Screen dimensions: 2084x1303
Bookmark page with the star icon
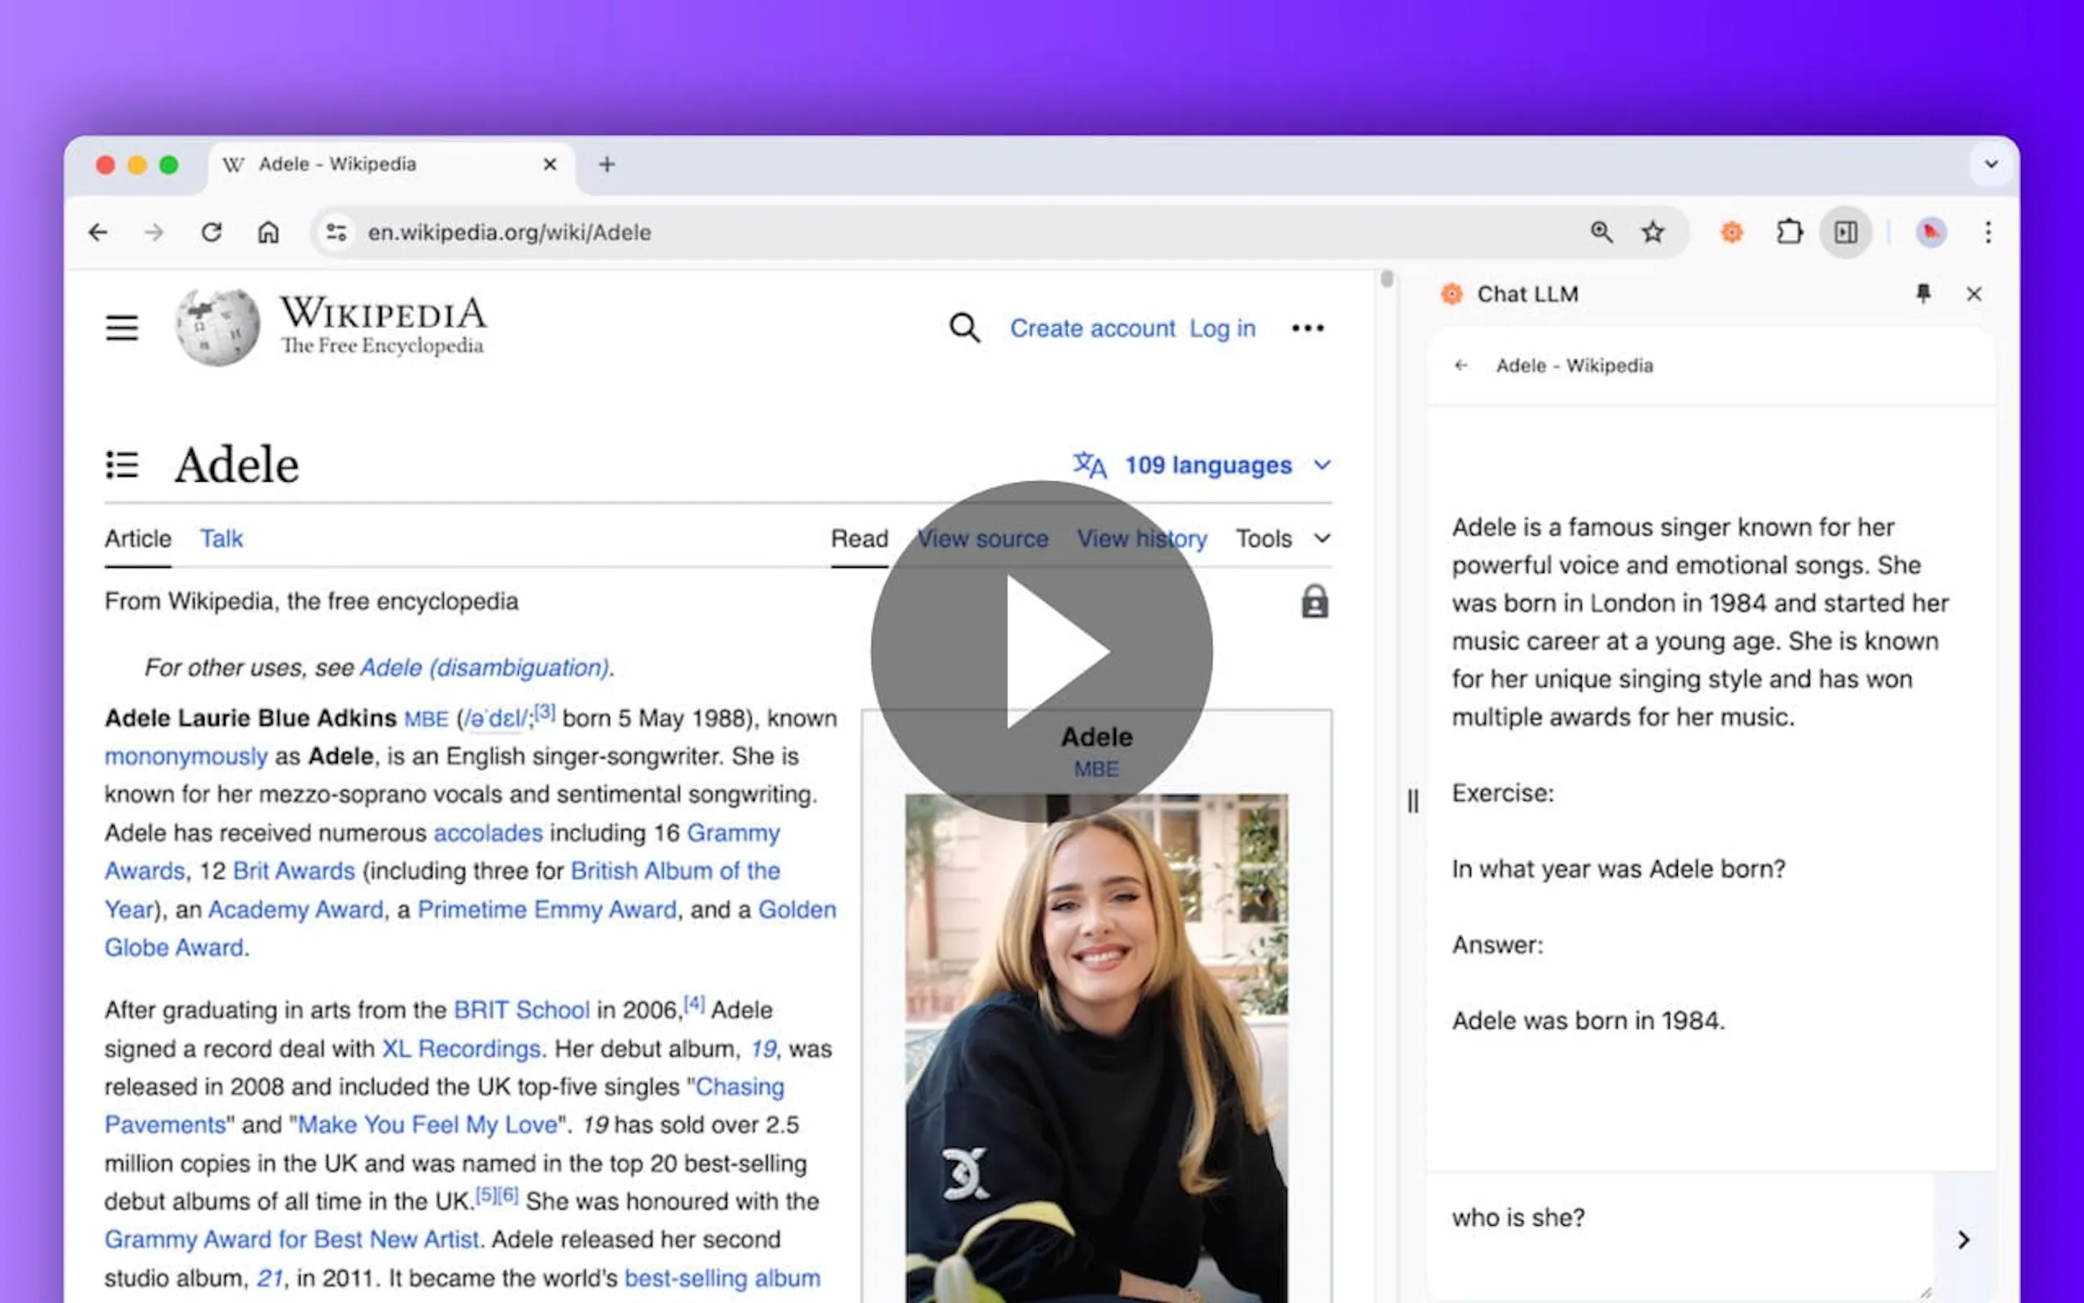1652,232
